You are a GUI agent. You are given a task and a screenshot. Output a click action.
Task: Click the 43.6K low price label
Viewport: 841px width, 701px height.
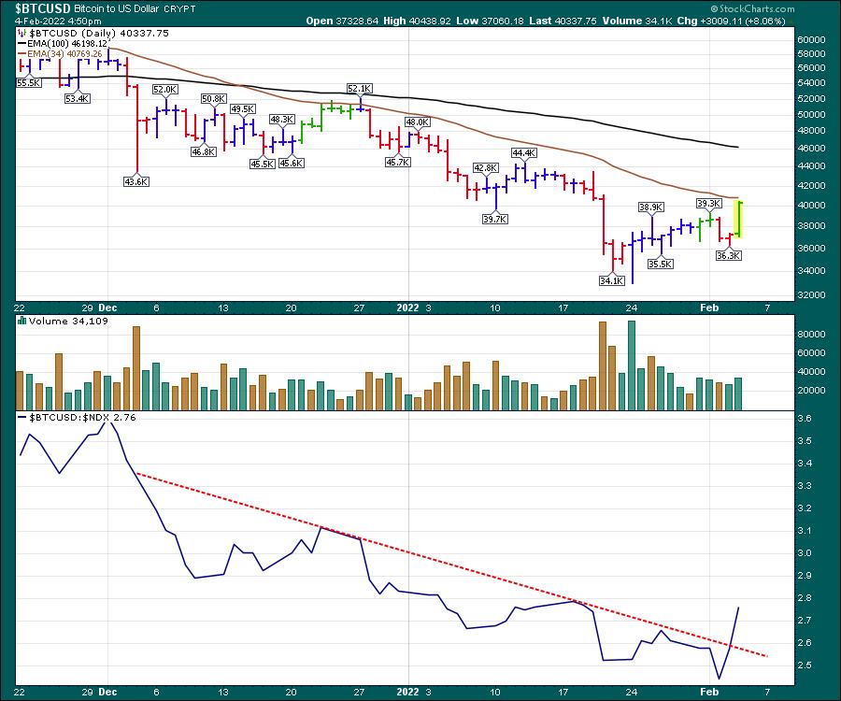tap(136, 181)
